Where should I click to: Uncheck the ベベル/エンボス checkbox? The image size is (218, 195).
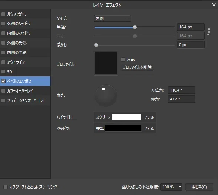point(3,81)
